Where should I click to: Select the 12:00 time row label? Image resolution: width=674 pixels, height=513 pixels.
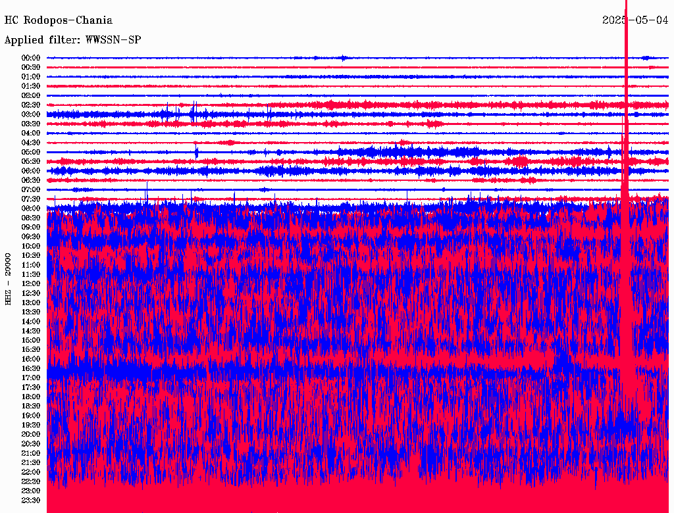pyautogui.click(x=31, y=284)
